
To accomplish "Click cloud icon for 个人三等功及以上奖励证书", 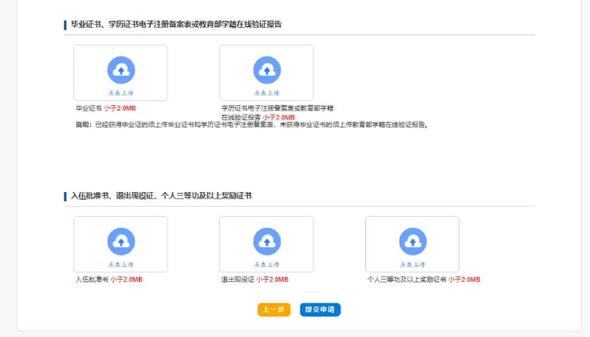I will [412, 241].
